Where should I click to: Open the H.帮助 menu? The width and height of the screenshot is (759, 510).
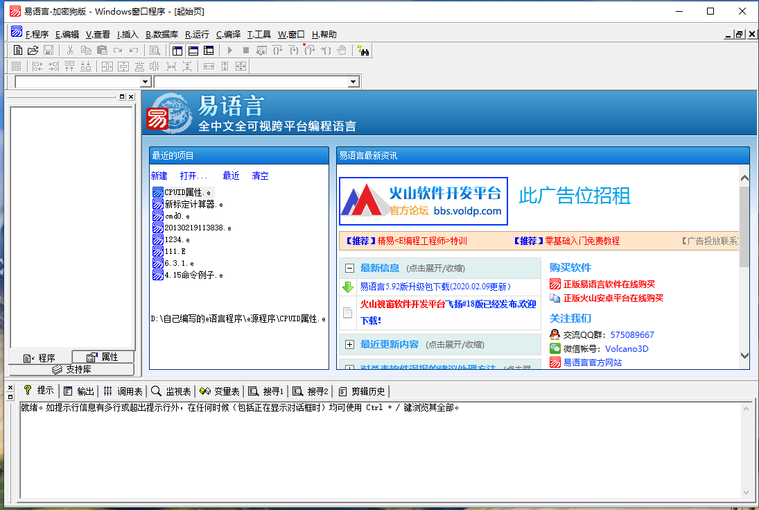coord(324,35)
